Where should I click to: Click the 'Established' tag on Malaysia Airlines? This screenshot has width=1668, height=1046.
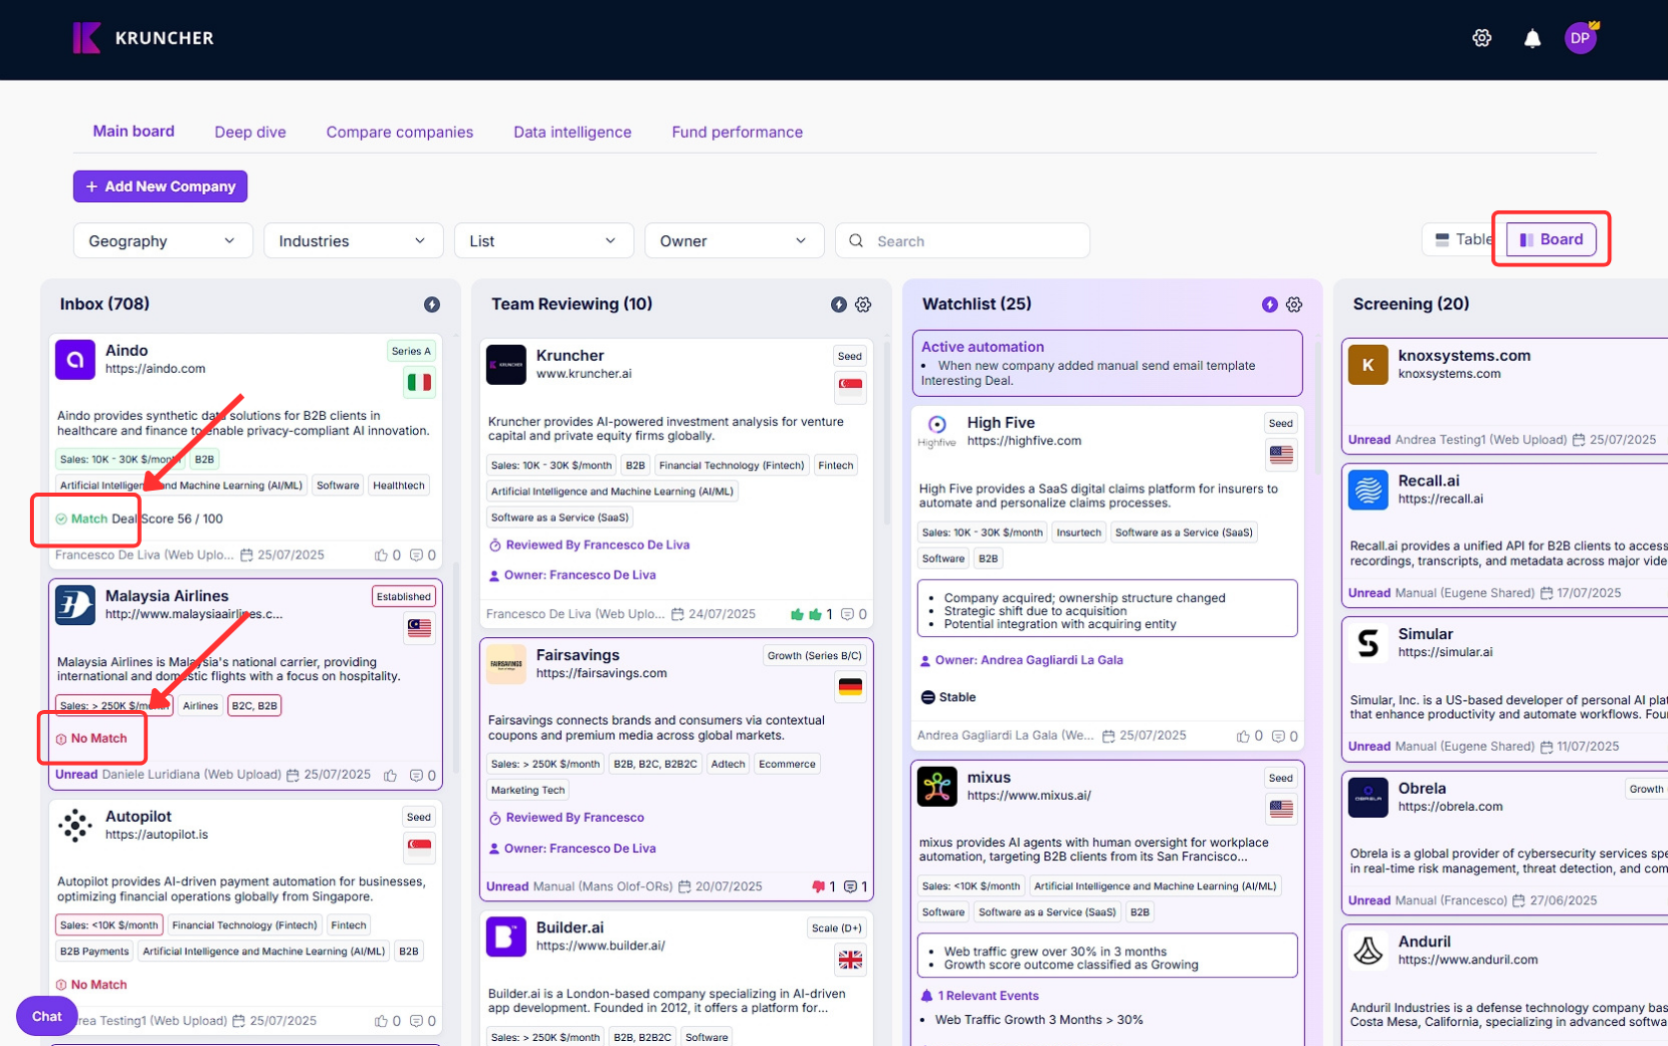(403, 597)
